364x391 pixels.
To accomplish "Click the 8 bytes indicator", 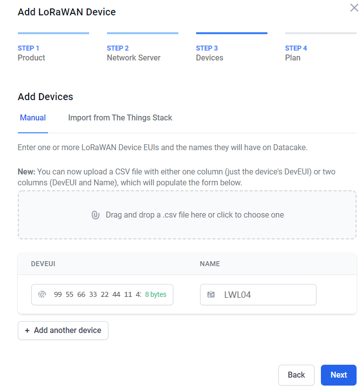I will [x=156, y=294].
